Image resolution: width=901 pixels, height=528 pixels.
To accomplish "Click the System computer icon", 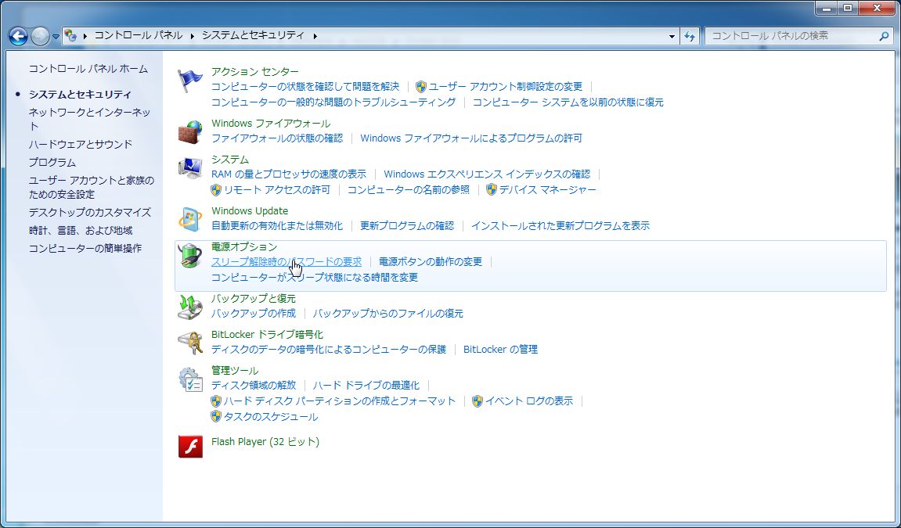I will 189,168.
